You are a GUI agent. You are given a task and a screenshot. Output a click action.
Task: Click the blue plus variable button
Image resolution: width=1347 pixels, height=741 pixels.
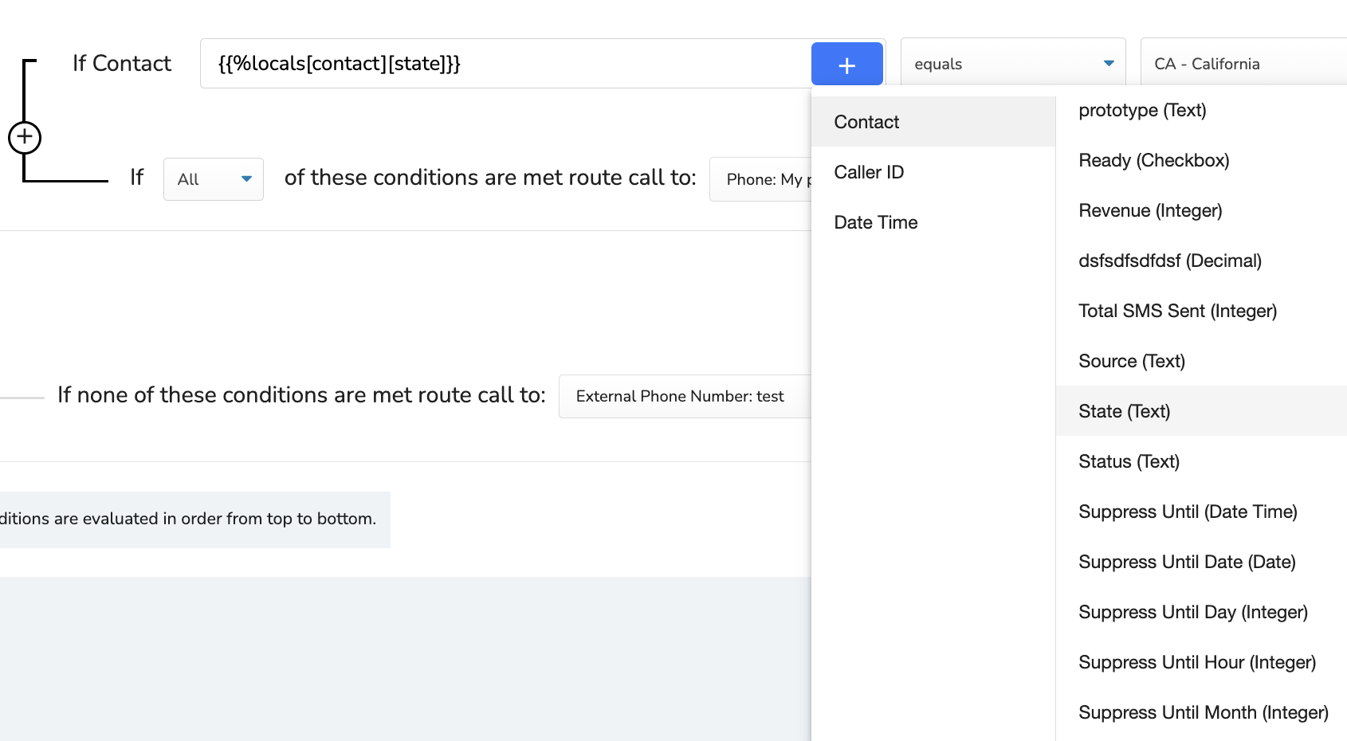click(846, 64)
